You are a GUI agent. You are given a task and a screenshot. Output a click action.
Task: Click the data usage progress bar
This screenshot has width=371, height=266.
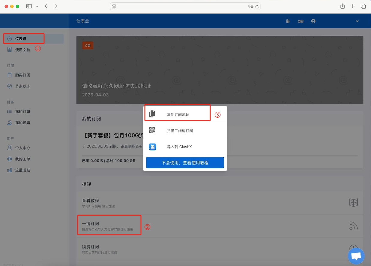(x=220, y=156)
